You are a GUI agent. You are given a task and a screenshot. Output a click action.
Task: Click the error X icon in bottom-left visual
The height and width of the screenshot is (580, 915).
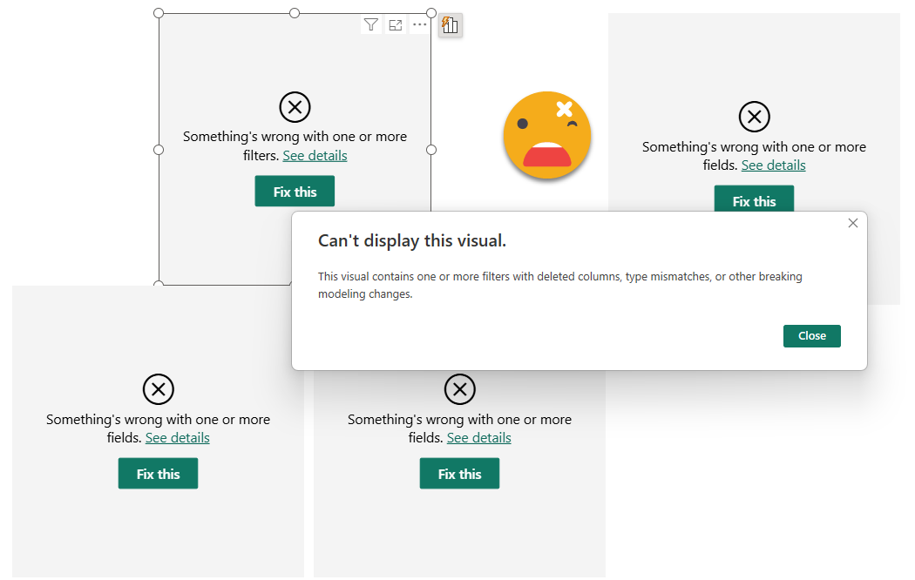click(158, 389)
